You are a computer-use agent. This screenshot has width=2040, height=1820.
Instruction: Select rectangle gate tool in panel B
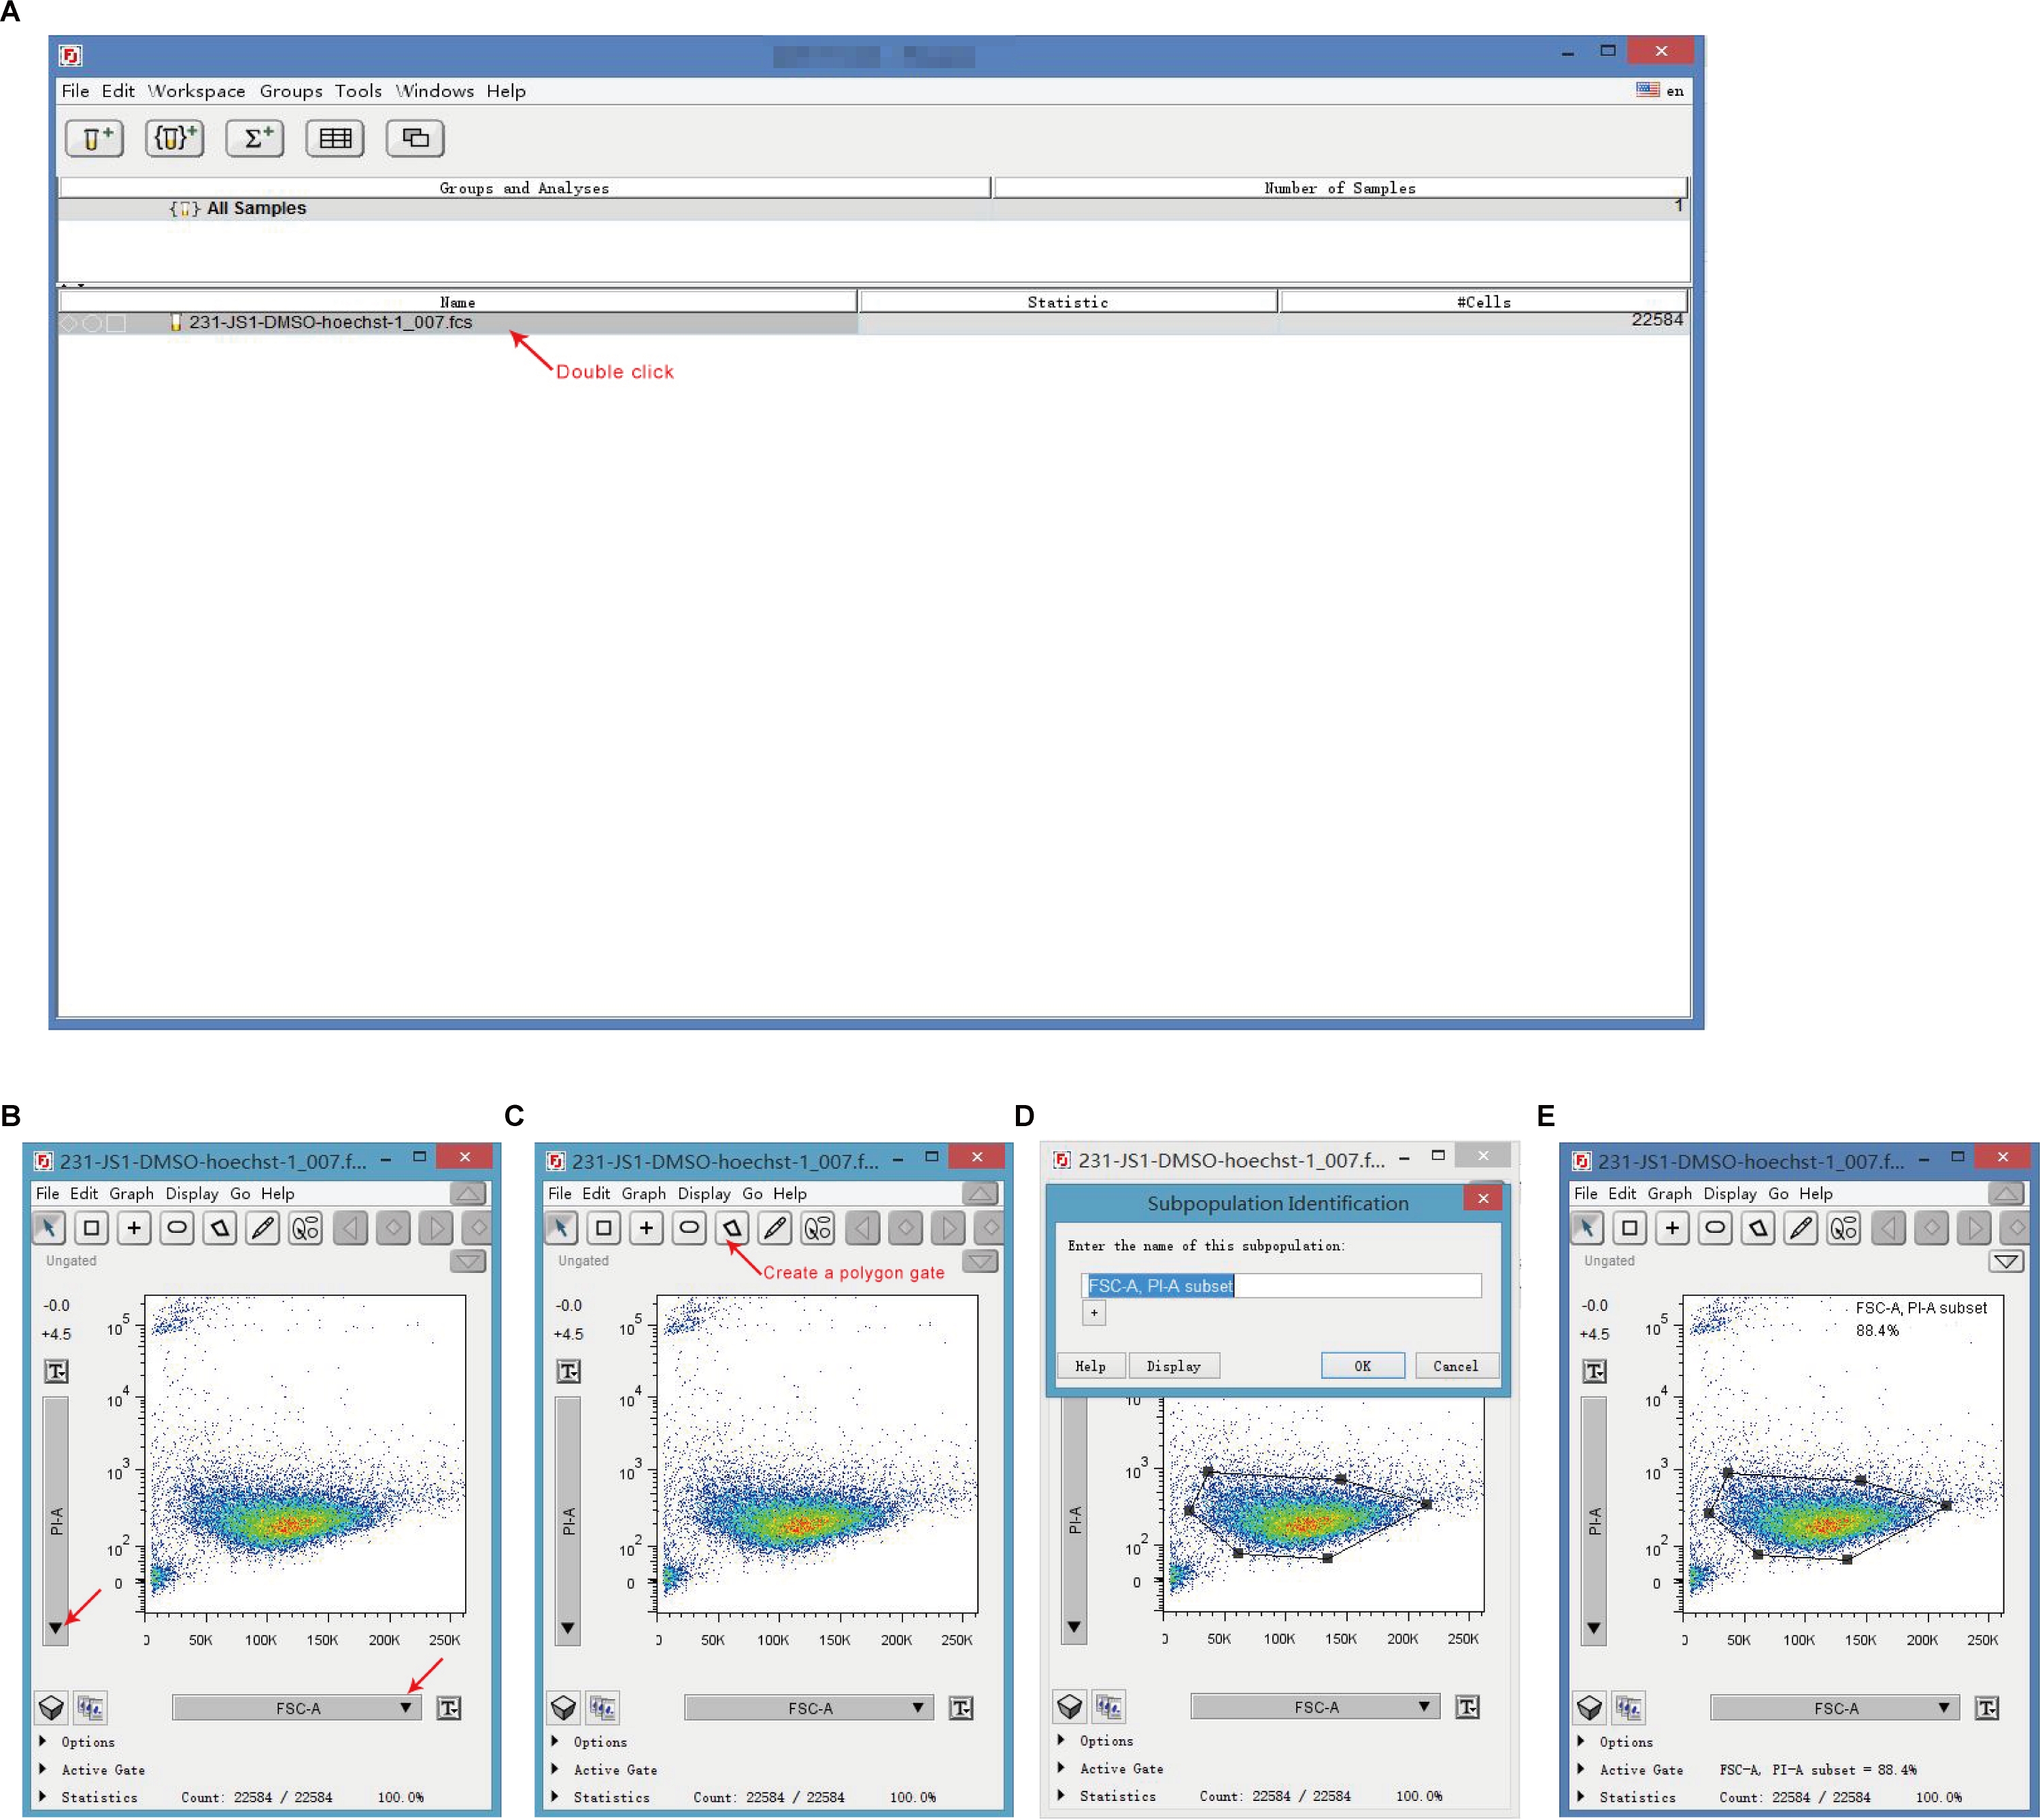click(91, 1227)
